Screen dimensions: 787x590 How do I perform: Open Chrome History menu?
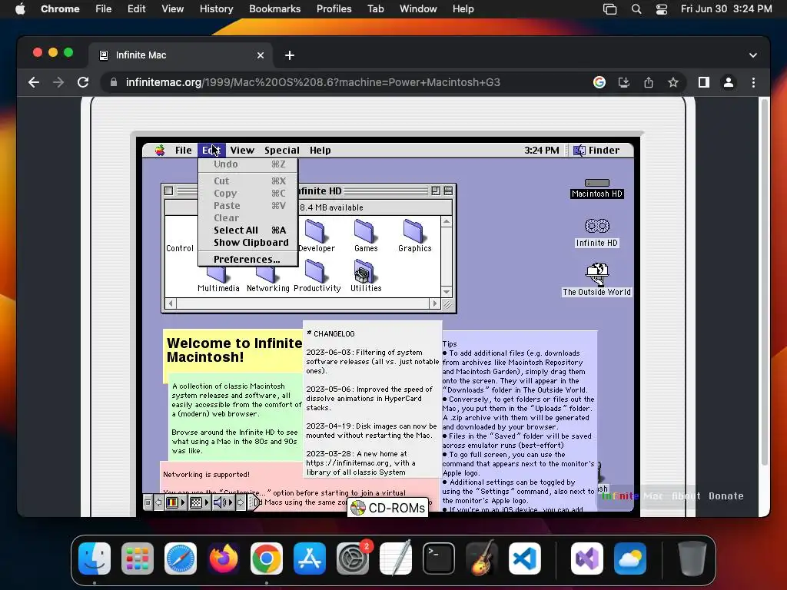216,9
